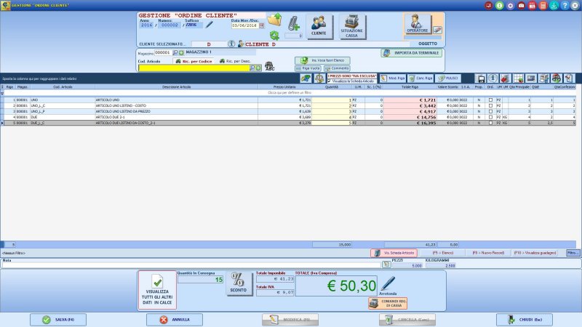
Task: Click calculator icon in title bar
Action: (x=543, y=6)
